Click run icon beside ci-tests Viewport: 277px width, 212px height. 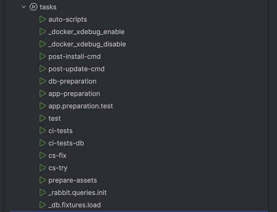point(42,131)
